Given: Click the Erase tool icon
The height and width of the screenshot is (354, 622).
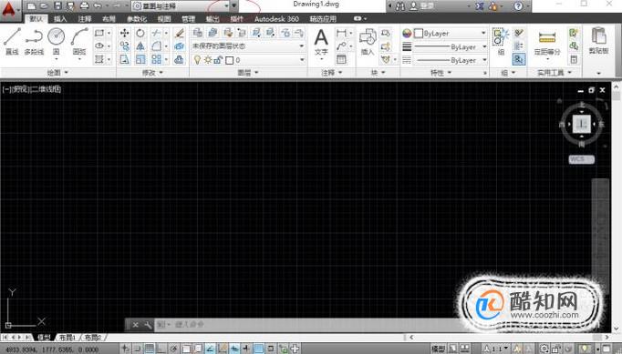Looking at the screenshot, I should [180, 33].
